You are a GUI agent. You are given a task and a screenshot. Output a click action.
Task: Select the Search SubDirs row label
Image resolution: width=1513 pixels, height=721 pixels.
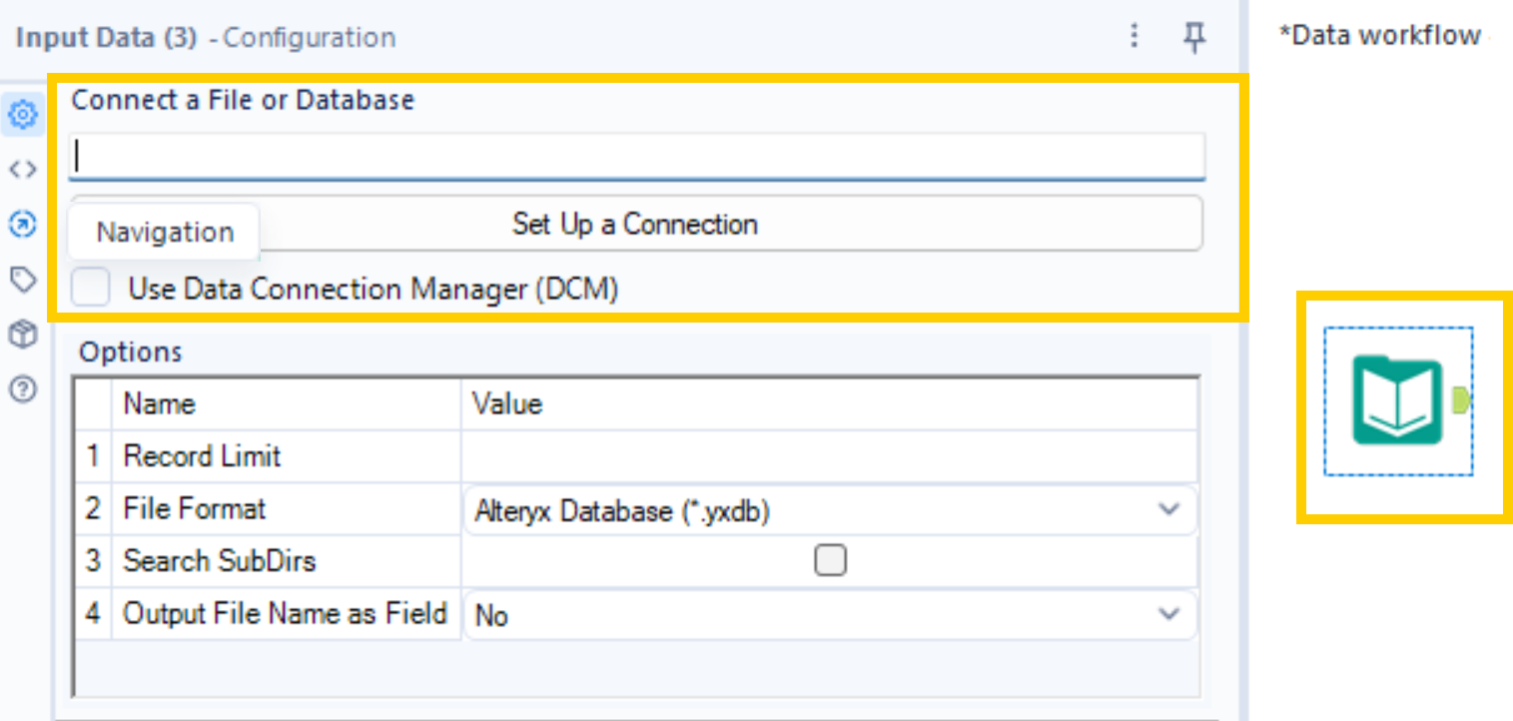click(220, 561)
